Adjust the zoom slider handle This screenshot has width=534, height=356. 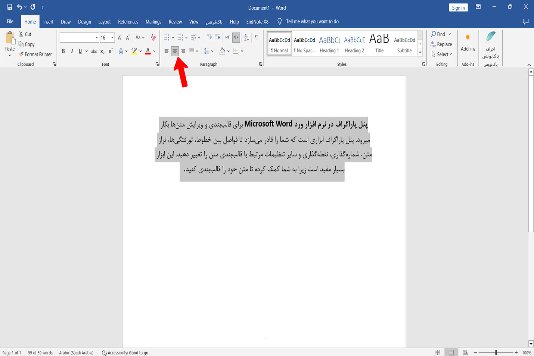pos(496,352)
